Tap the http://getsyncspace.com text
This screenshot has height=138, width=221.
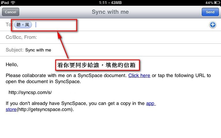(x=45, y=110)
